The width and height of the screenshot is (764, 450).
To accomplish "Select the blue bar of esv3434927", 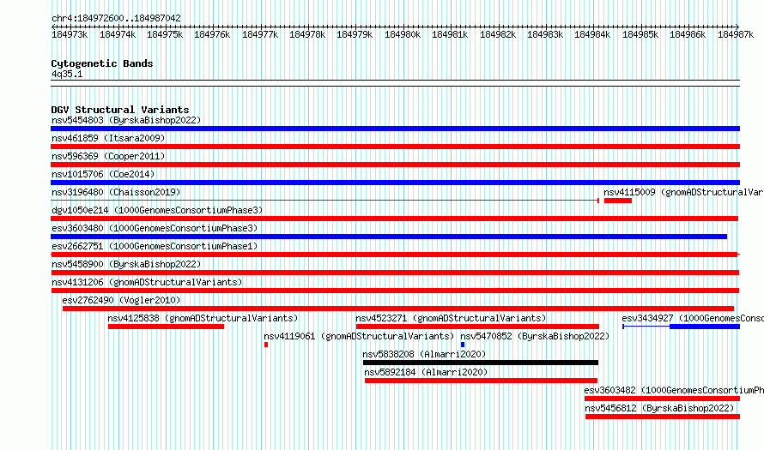I will point(705,327).
